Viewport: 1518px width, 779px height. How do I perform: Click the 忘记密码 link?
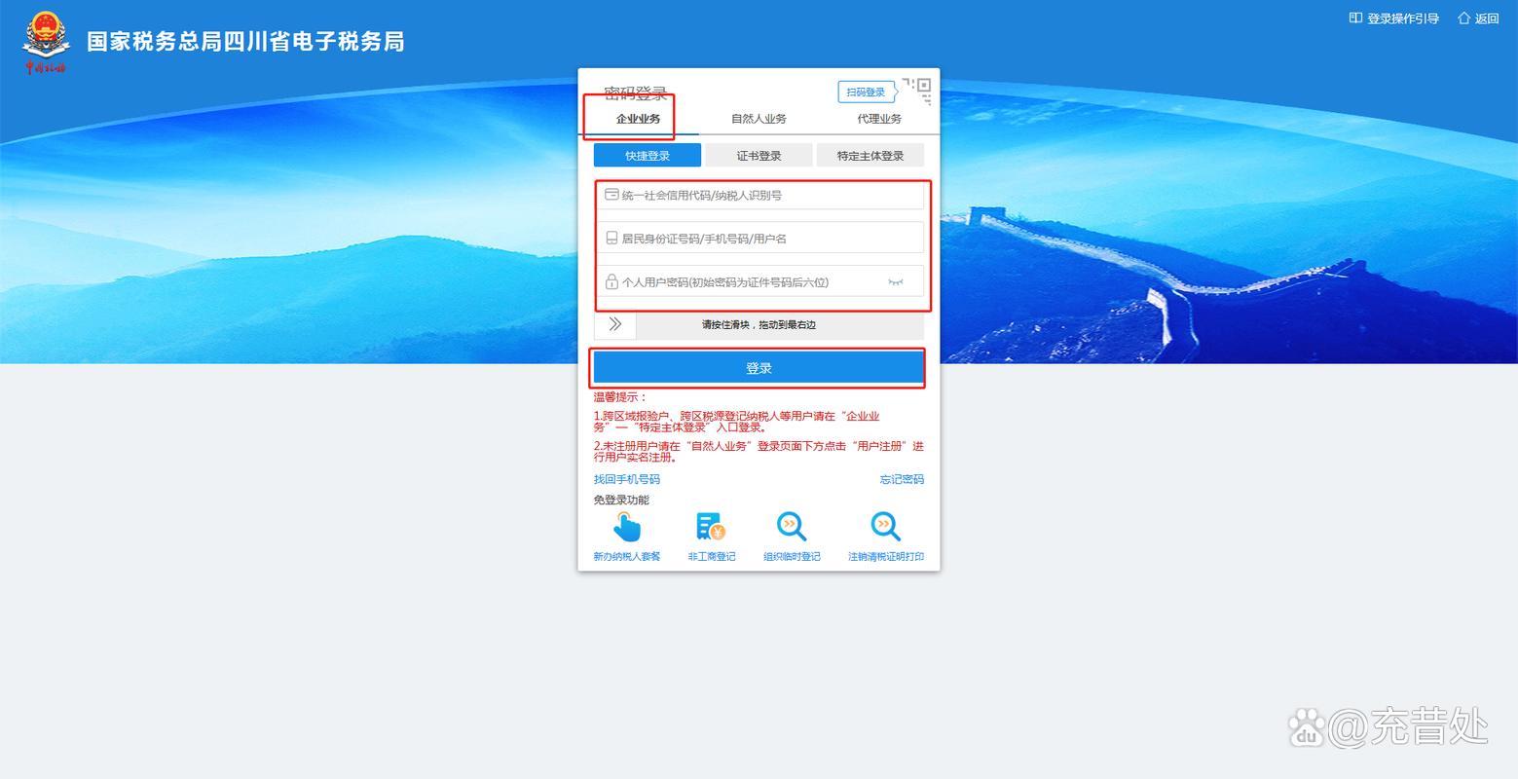tap(900, 478)
